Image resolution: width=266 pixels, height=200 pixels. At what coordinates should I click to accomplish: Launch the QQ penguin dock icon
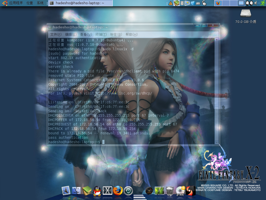click(x=97, y=191)
